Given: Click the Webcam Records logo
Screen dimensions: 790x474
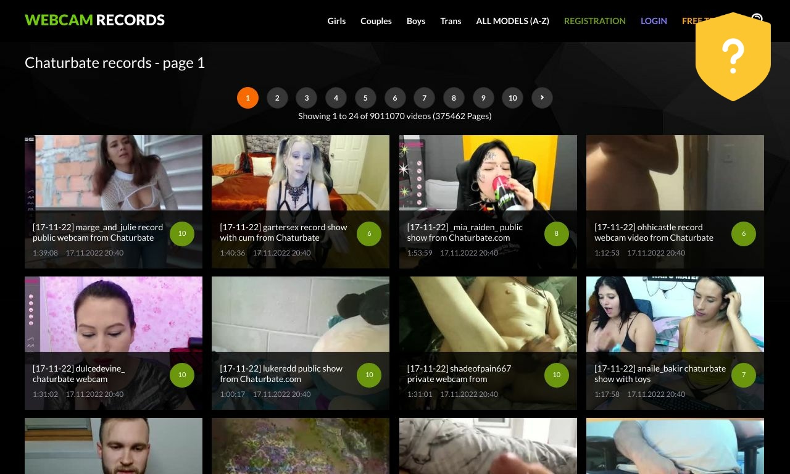Looking at the screenshot, I should 94,20.
